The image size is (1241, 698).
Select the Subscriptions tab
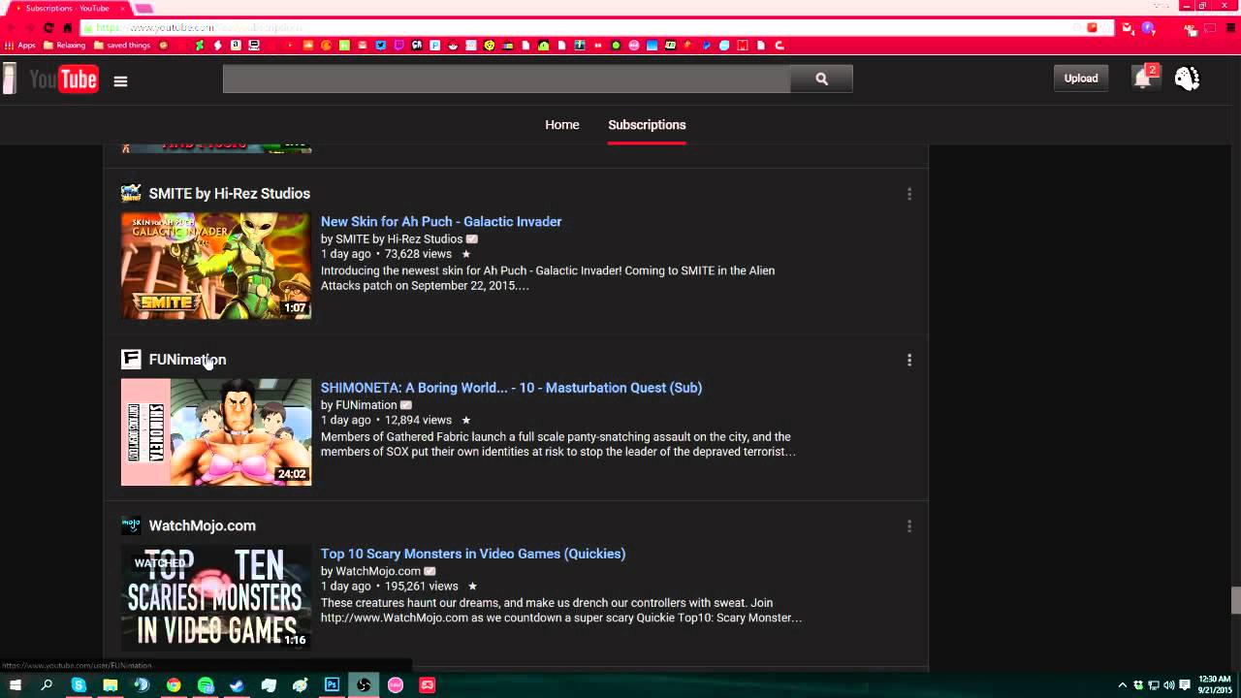coord(647,124)
